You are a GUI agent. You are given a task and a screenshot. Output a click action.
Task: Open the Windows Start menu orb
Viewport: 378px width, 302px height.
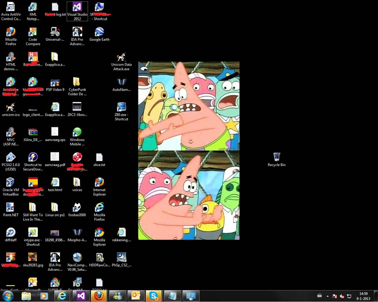[8, 296]
